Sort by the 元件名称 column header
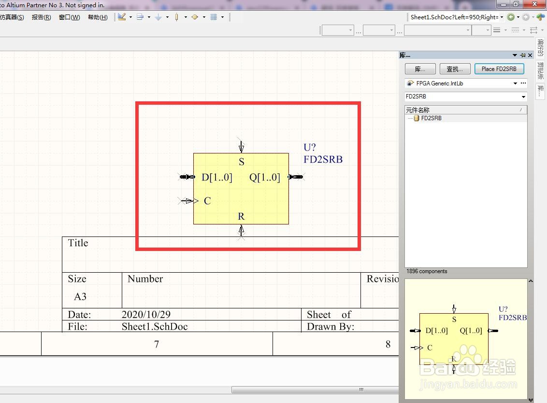This screenshot has height=403, width=547. [466, 110]
